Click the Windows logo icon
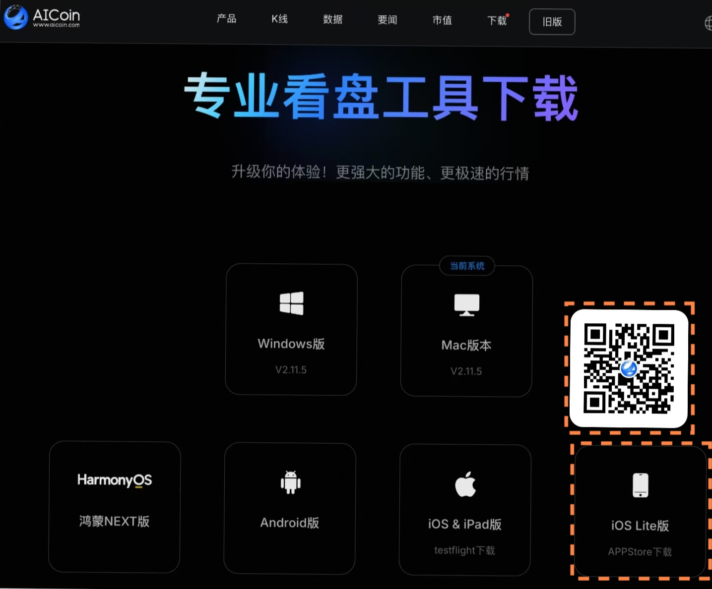712x589 pixels. pos(292,303)
